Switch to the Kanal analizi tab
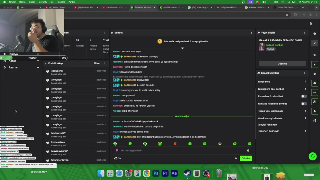Screen dimensions: 320x180 pos(114,7)
